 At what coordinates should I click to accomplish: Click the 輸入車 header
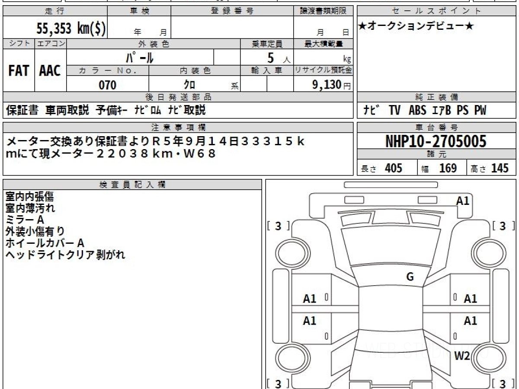coord(267,70)
